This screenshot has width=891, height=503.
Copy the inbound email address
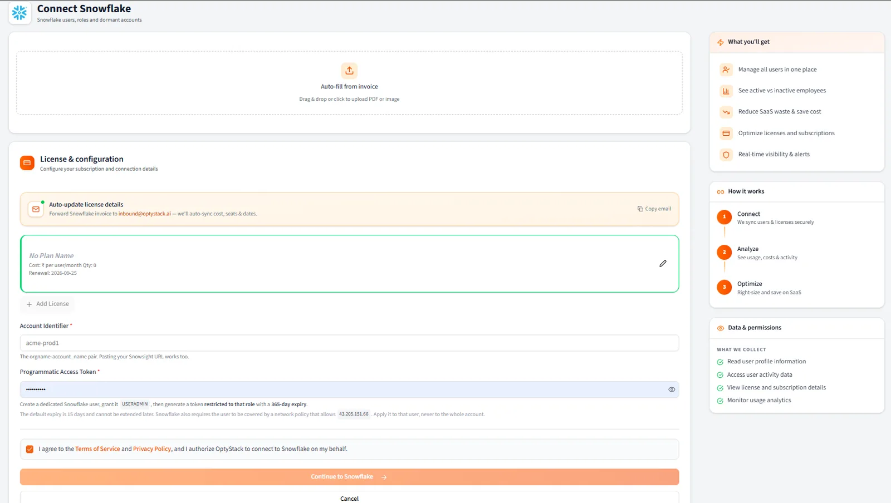pyautogui.click(x=654, y=209)
